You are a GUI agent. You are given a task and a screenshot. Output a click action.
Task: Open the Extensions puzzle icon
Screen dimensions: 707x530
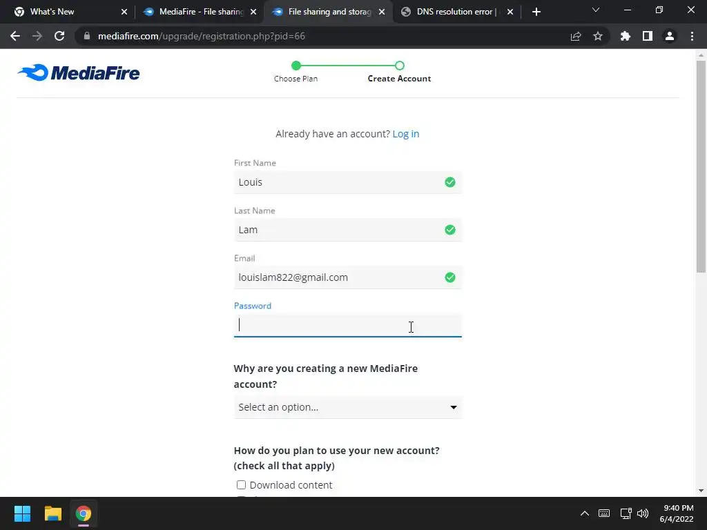point(626,36)
